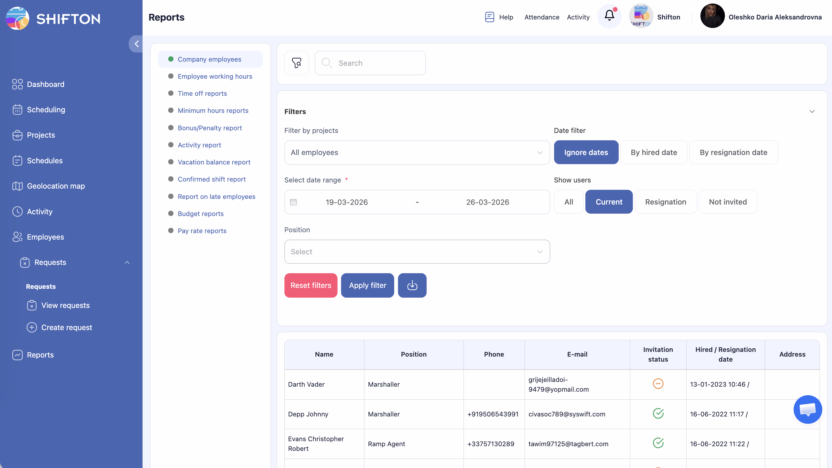Select the By hired date option
Image resolution: width=832 pixels, height=468 pixels.
coord(654,152)
